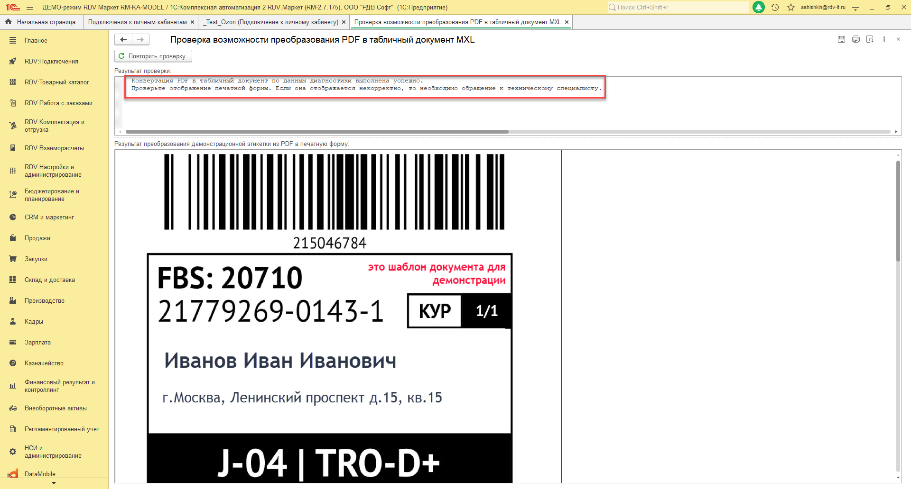Click the Внеоборотные активы icon

pyautogui.click(x=13, y=408)
